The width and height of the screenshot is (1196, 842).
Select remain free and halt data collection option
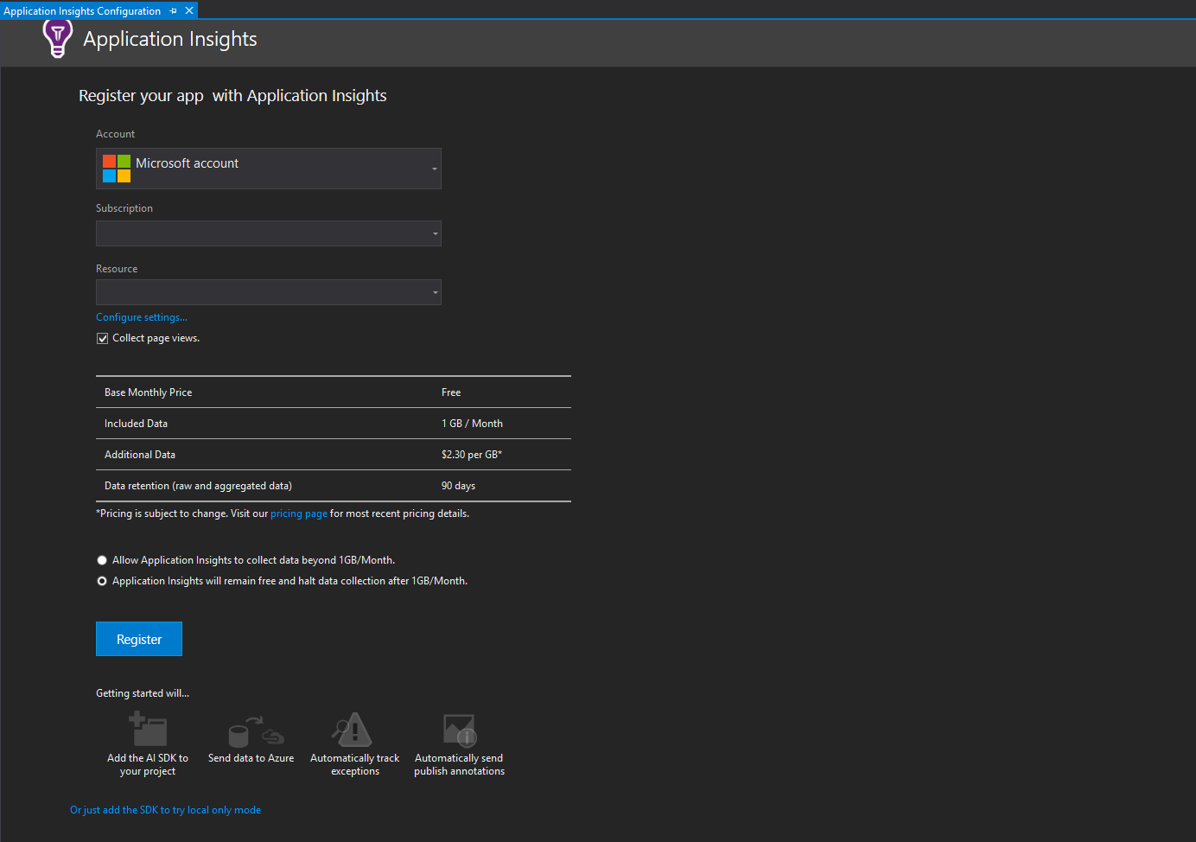pyautogui.click(x=102, y=581)
